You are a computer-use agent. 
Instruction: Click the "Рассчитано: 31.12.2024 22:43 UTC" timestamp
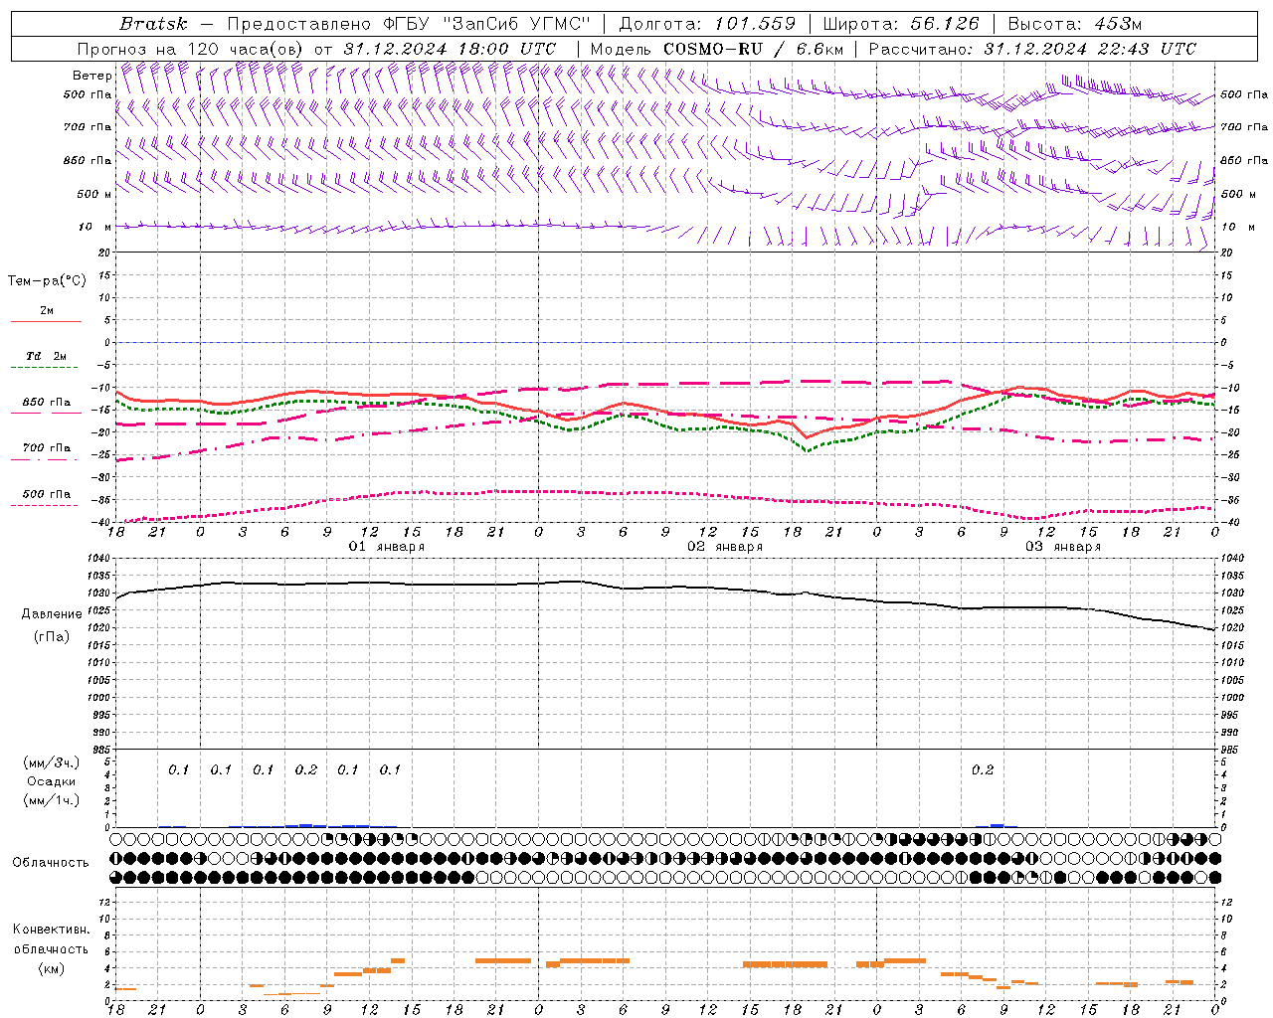(1032, 49)
